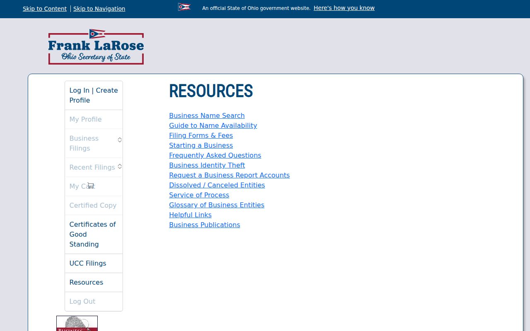The image size is (530, 331).
Task: Follow the Skip to Navigation link
Action: pos(99,9)
